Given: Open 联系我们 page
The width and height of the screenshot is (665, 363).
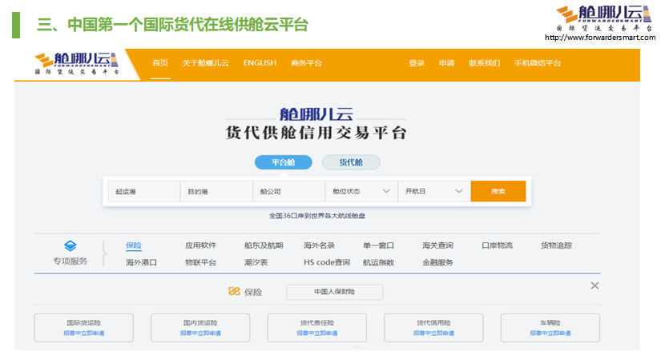Looking at the screenshot, I should 485,63.
